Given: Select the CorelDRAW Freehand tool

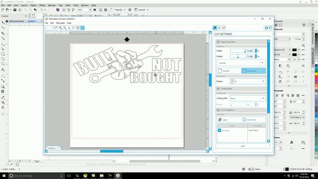Looking at the screenshot, I should (3, 44).
